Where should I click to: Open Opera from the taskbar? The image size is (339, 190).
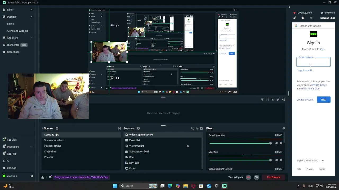point(193,186)
